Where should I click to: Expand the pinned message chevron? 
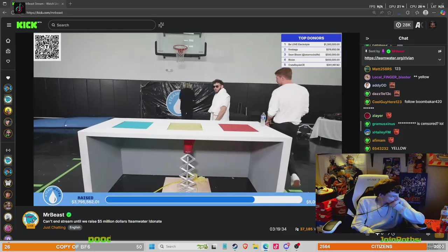[x=440, y=59]
